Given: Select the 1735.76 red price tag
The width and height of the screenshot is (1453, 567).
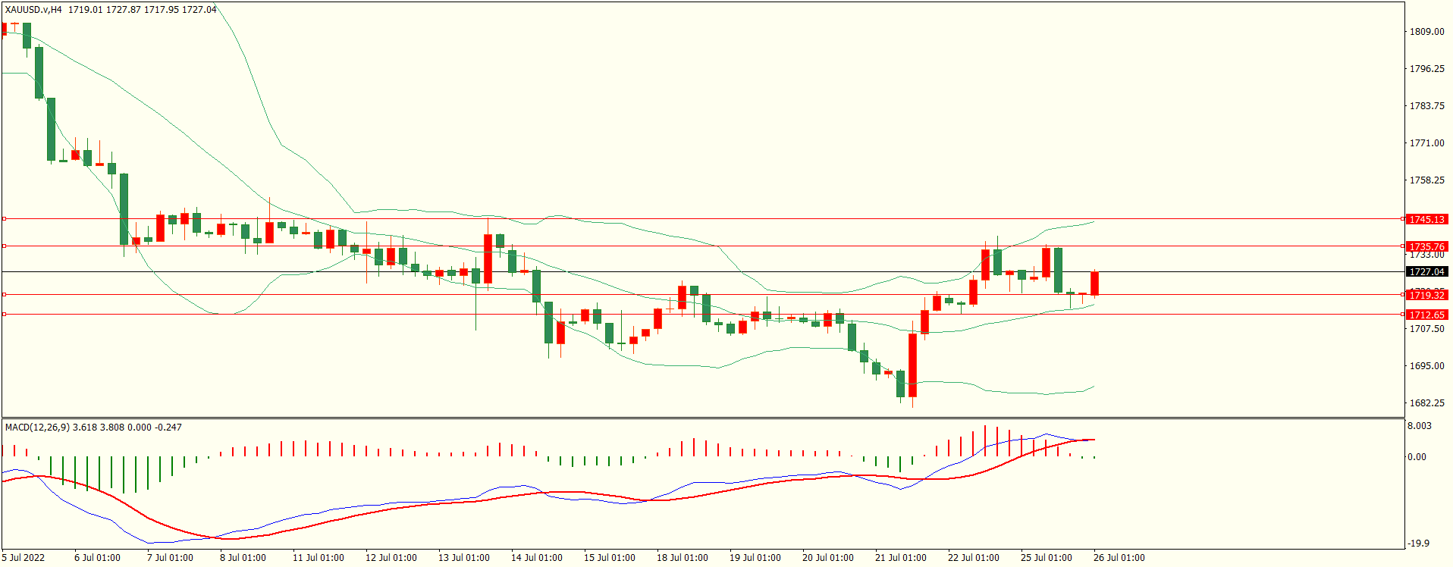Looking at the screenshot, I should 1426,246.
